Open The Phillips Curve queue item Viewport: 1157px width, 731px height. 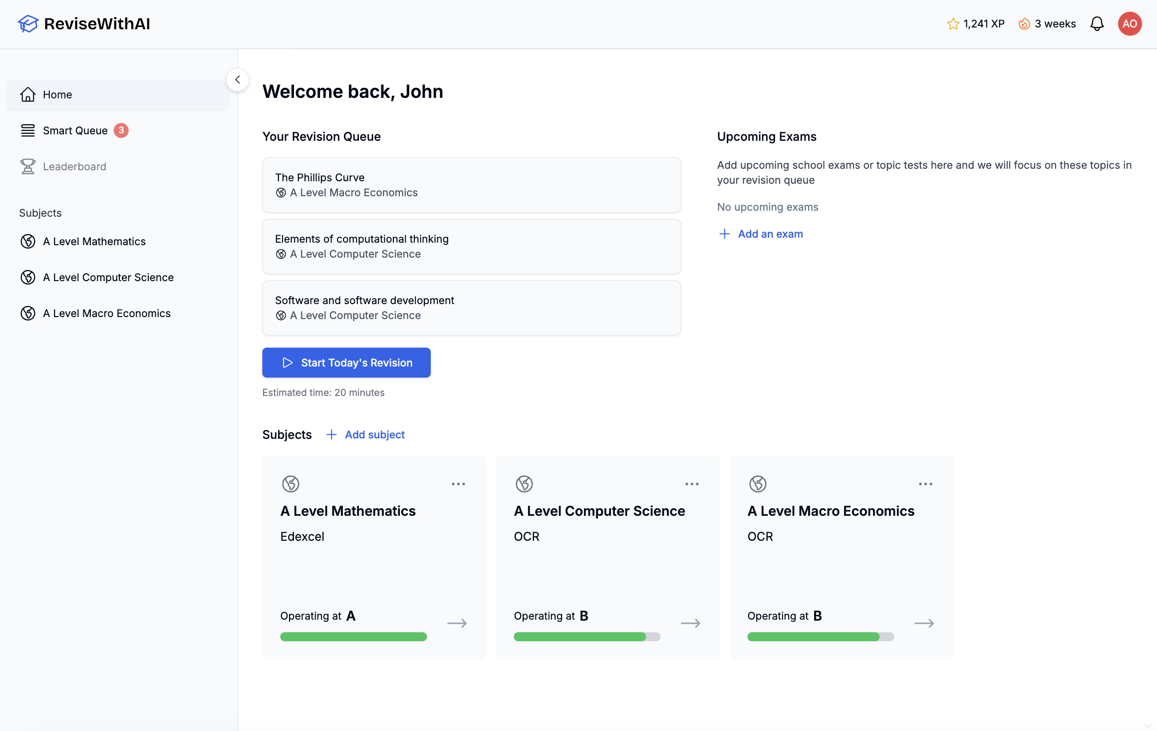471,185
